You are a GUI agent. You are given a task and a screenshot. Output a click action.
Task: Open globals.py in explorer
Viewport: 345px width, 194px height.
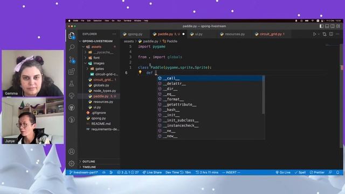101,85
